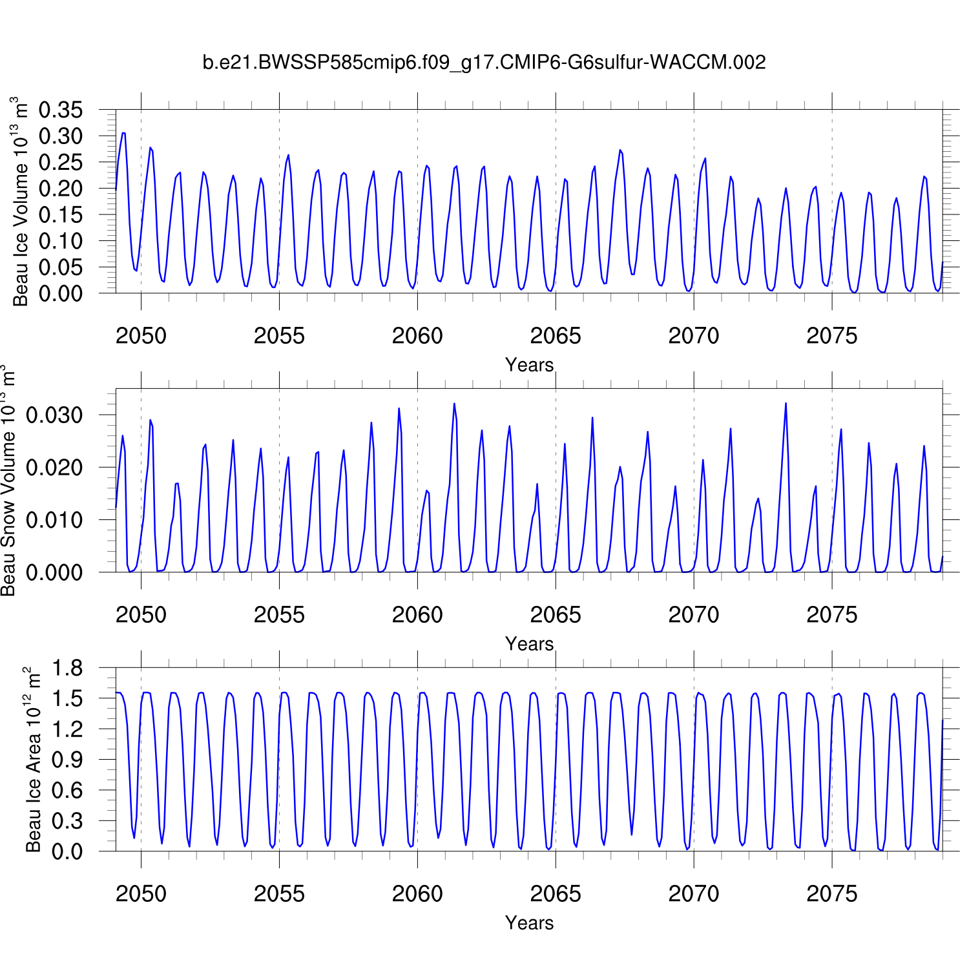Select 2050 tick label on ice volume plot
Image resolution: width=969 pixels, height=969 pixels.
tap(141, 336)
